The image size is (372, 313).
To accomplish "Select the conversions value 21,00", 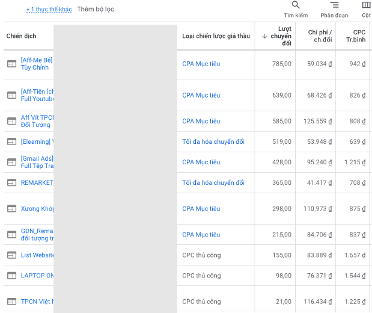I will tap(284, 302).
